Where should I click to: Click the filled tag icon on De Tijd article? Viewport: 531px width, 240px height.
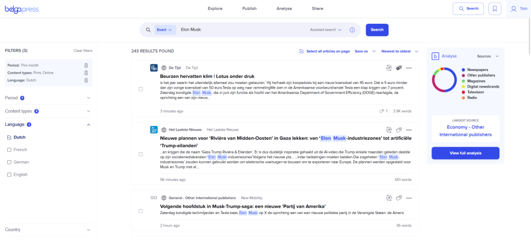[x=399, y=68]
